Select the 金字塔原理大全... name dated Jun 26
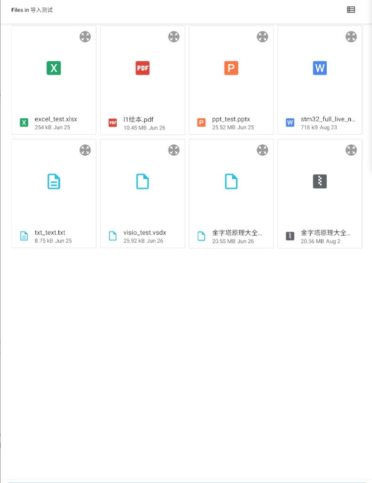 (x=237, y=233)
